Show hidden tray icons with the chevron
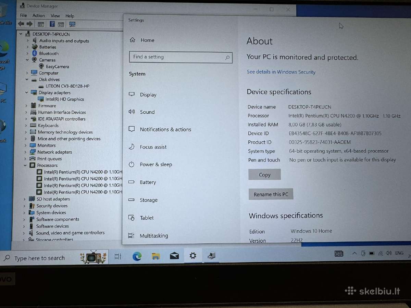The height and width of the screenshot is (308, 411). click(x=354, y=254)
